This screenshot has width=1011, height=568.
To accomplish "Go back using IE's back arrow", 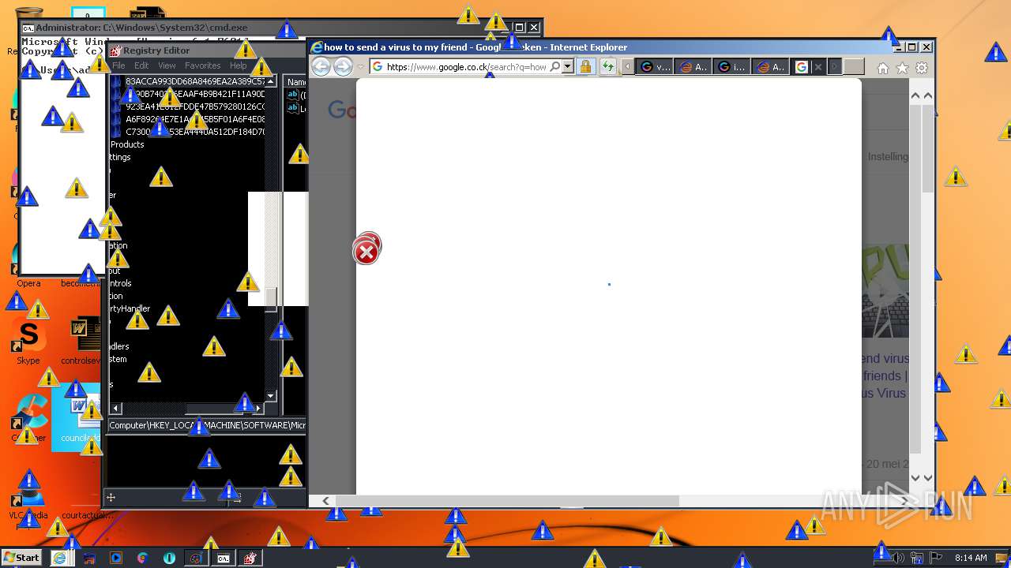I will [x=321, y=67].
